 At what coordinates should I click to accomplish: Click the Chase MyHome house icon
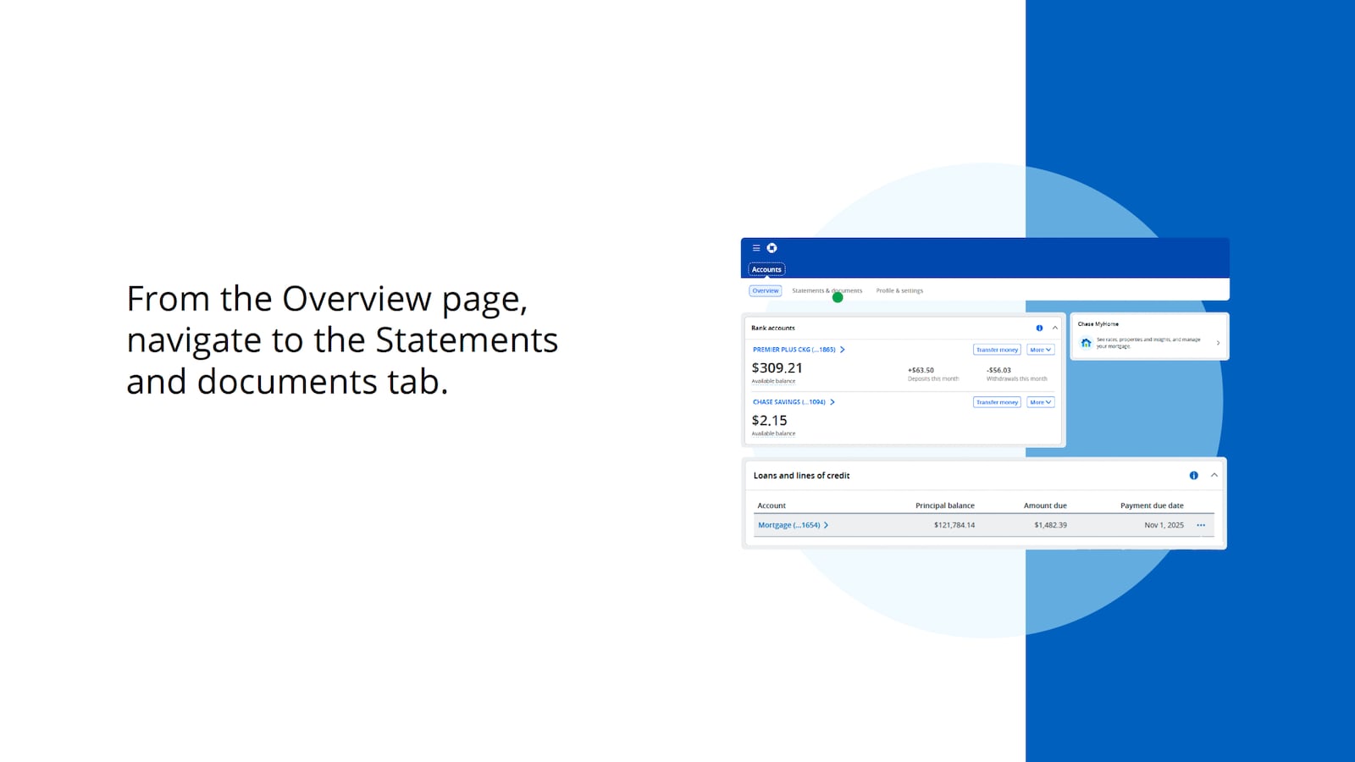1086,343
